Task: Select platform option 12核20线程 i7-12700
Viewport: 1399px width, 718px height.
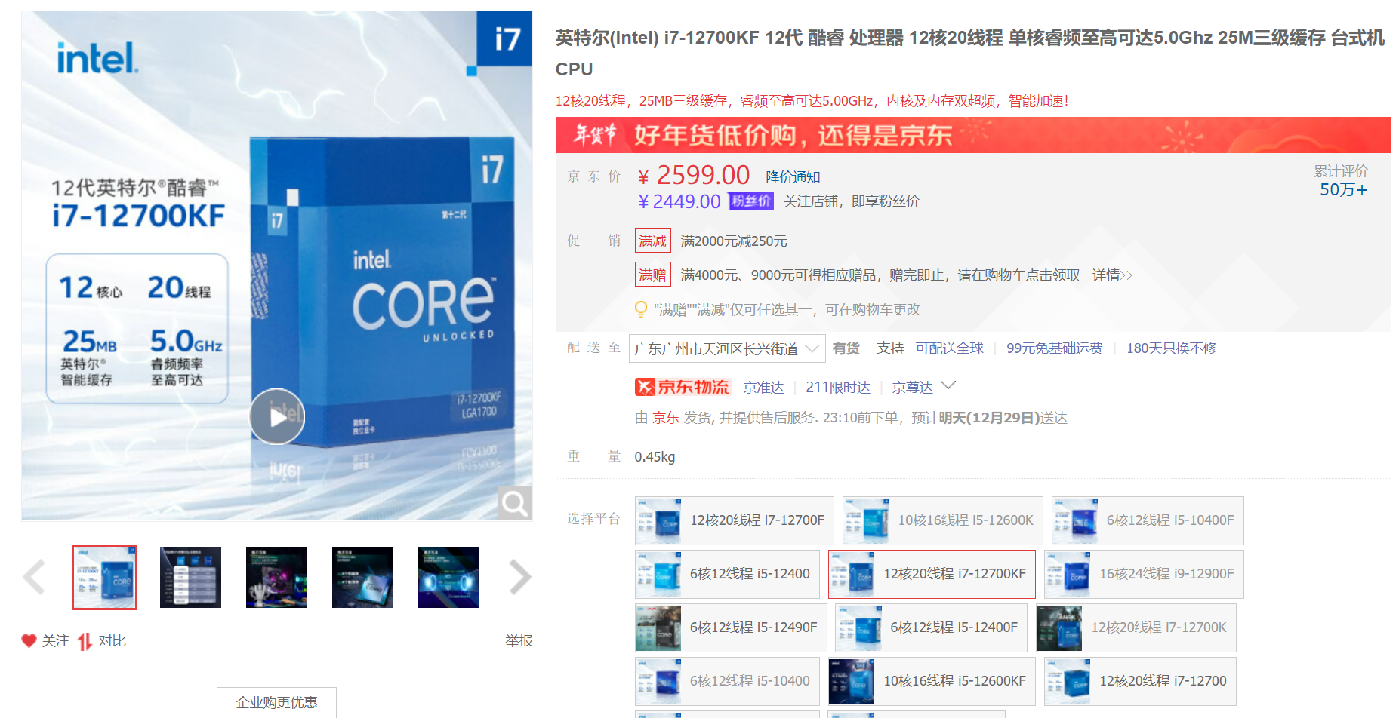Action: [1140, 681]
